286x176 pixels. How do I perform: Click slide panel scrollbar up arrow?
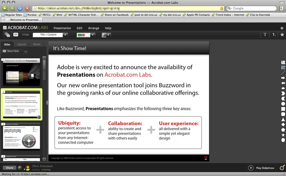44,58
